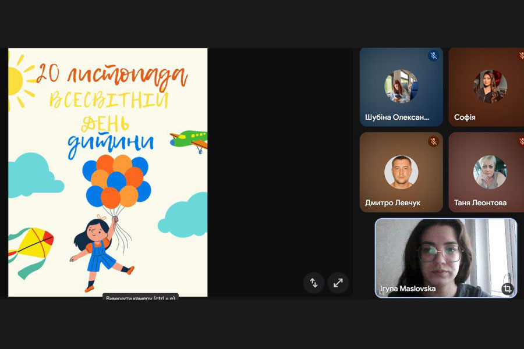
Task: Click the shared presentation slide image
Action: [108, 172]
